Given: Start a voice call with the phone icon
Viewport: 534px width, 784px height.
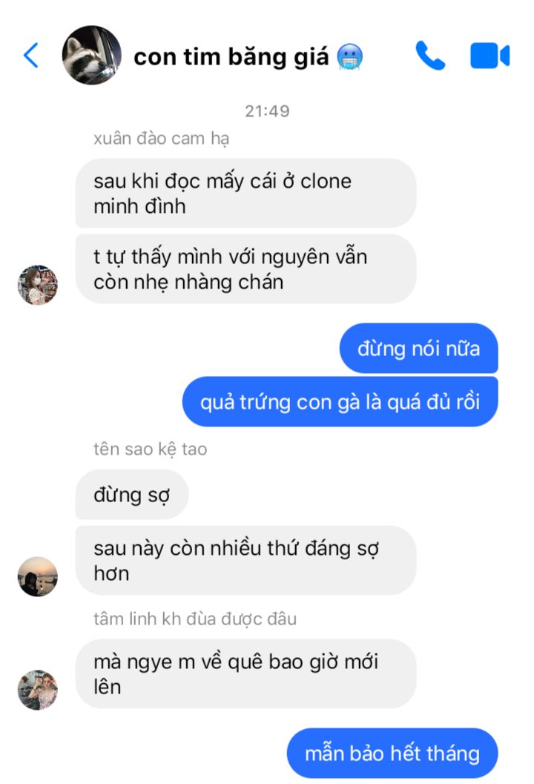Looking at the screenshot, I should coord(430,55).
